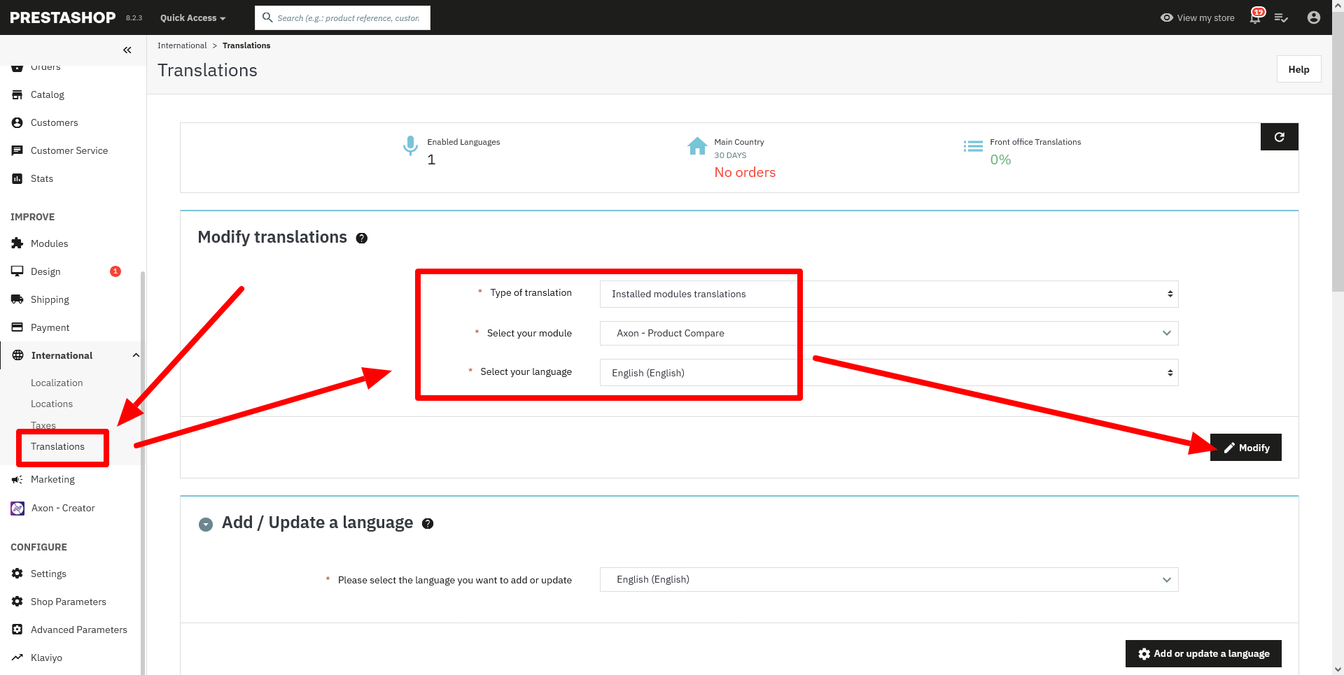This screenshot has width=1344, height=675.
Task: Open the Axon - Creator sidebar icon
Action: pos(17,509)
